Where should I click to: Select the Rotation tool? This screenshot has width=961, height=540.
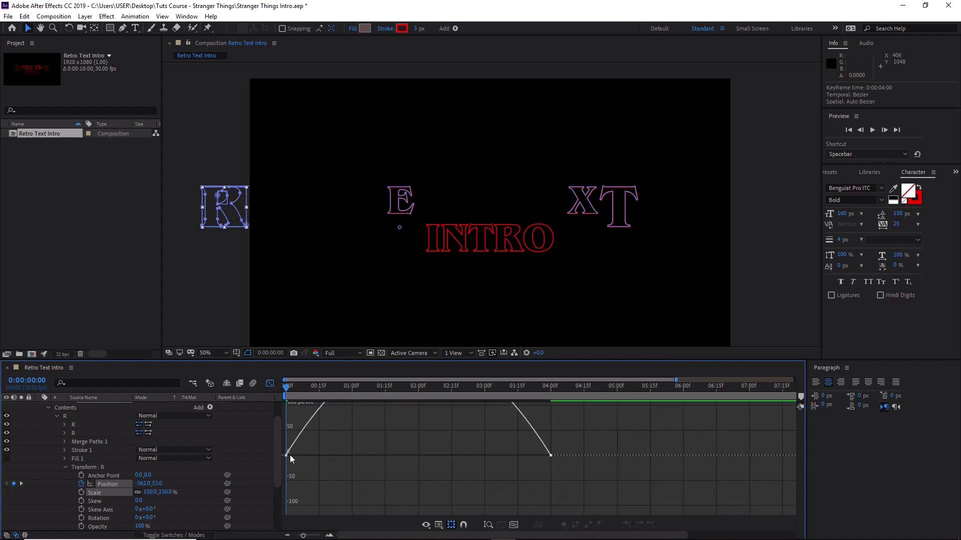(x=69, y=28)
